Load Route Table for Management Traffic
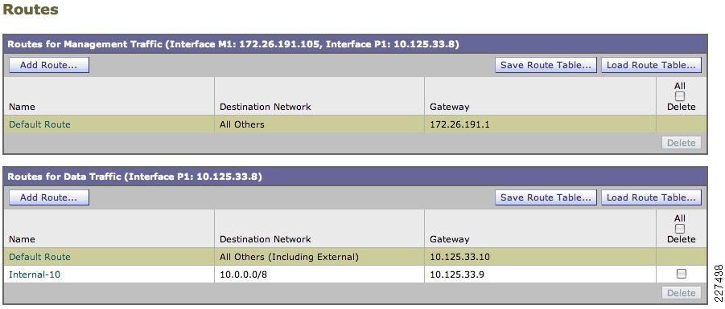 651,65
